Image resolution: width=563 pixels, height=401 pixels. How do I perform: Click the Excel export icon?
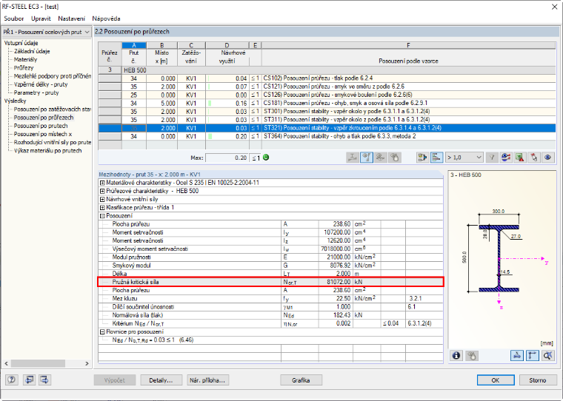[519, 158]
